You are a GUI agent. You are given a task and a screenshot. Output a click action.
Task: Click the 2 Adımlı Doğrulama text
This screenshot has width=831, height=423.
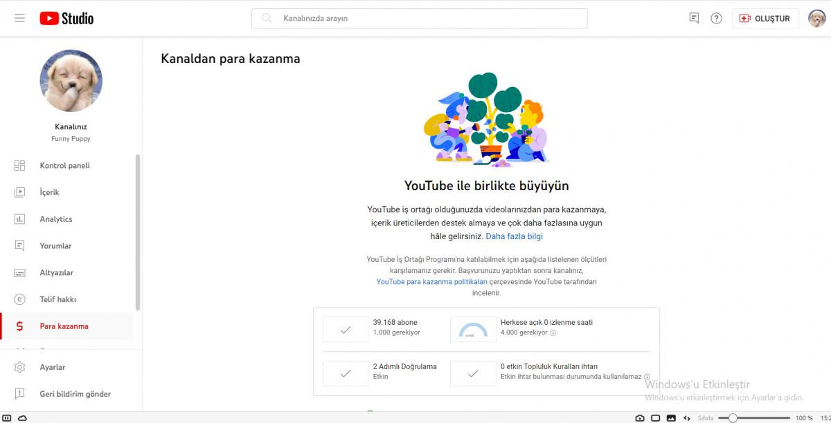pyautogui.click(x=404, y=366)
